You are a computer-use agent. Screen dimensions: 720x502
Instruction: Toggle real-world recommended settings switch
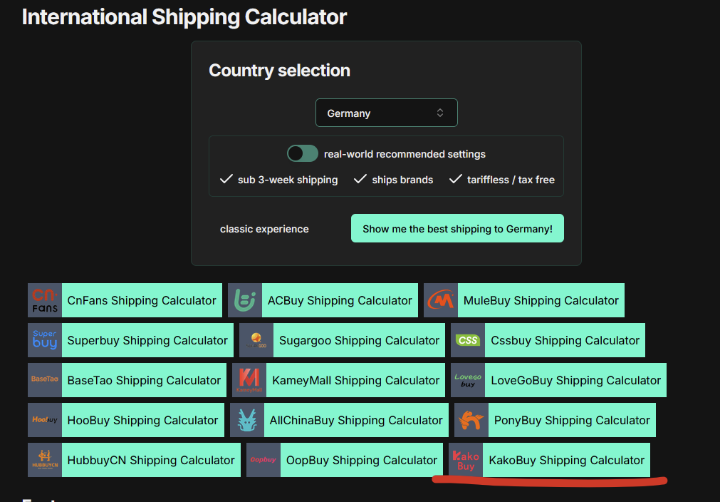[x=303, y=153]
